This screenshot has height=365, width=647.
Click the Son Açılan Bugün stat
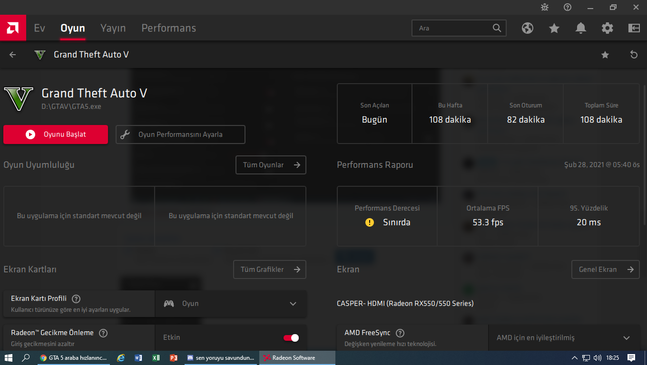(x=374, y=114)
